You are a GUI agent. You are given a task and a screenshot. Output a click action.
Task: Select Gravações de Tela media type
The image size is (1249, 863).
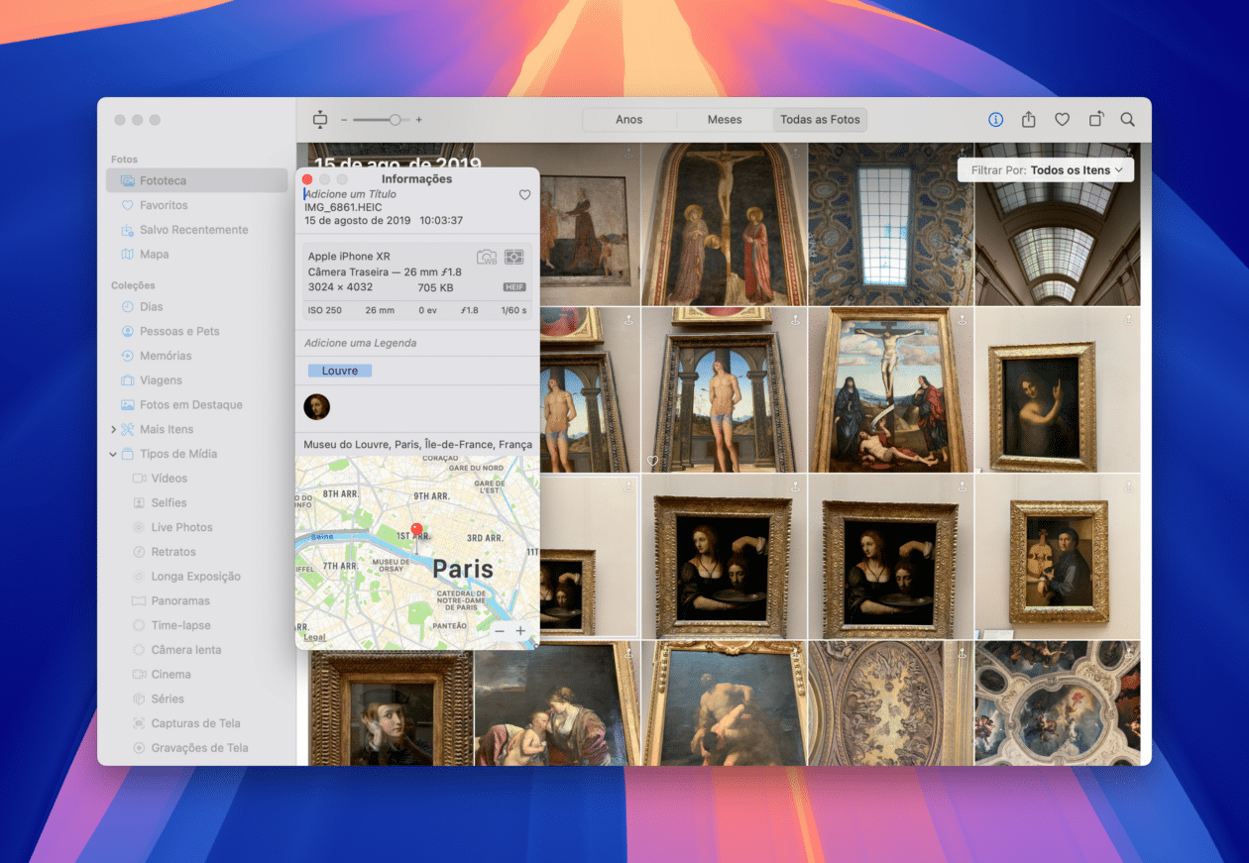coord(197,748)
